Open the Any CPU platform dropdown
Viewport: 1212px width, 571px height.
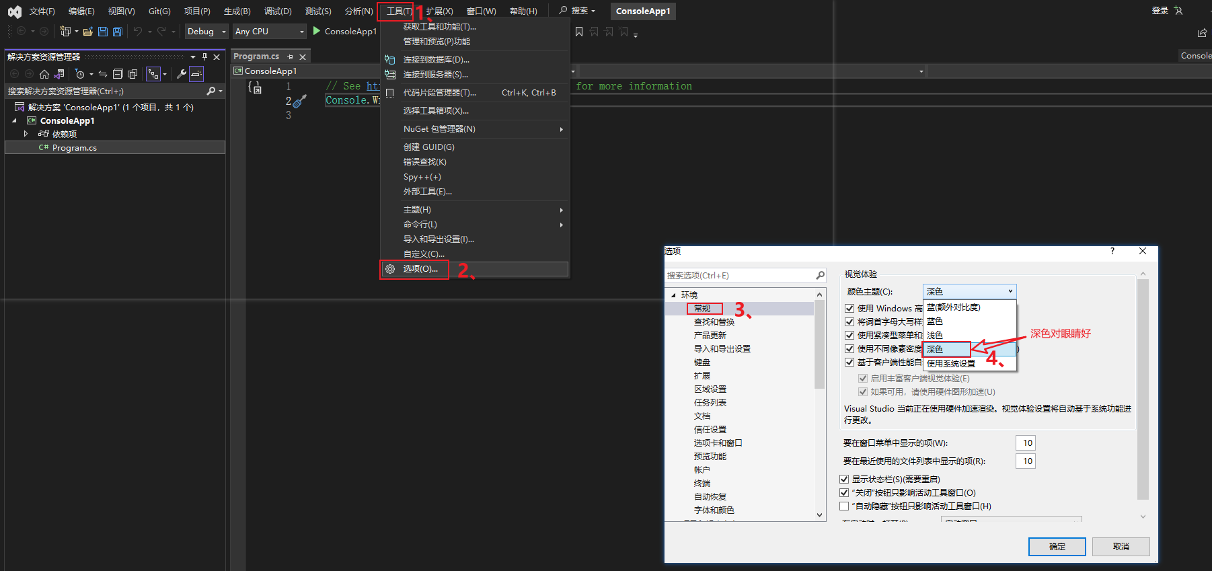[x=269, y=31]
